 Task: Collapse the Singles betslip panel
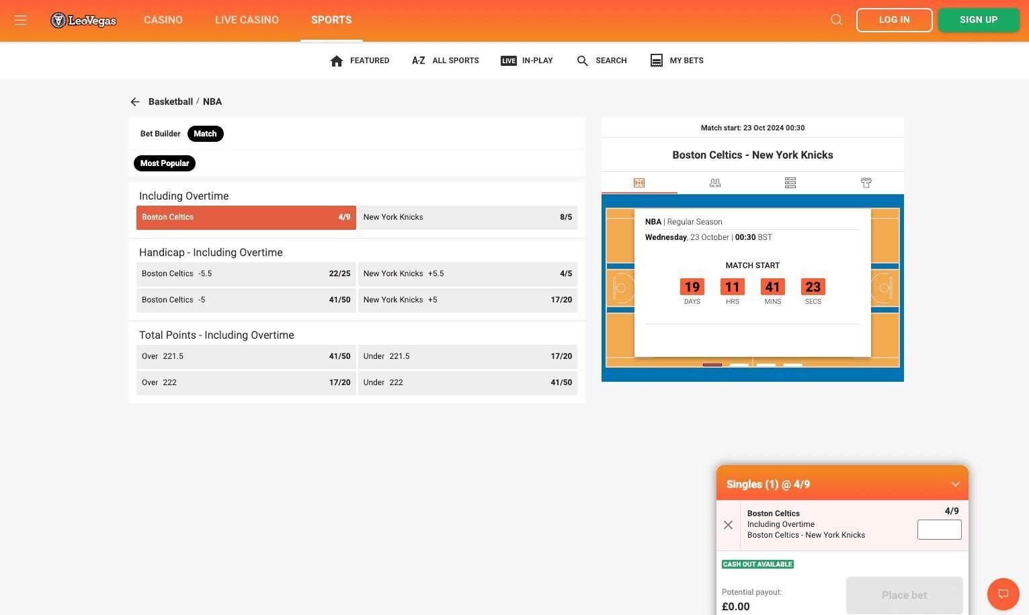(955, 485)
